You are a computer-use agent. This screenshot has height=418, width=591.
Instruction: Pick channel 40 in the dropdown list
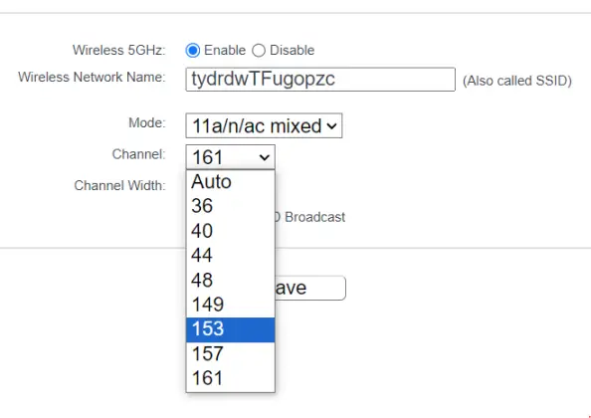click(x=230, y=231)
